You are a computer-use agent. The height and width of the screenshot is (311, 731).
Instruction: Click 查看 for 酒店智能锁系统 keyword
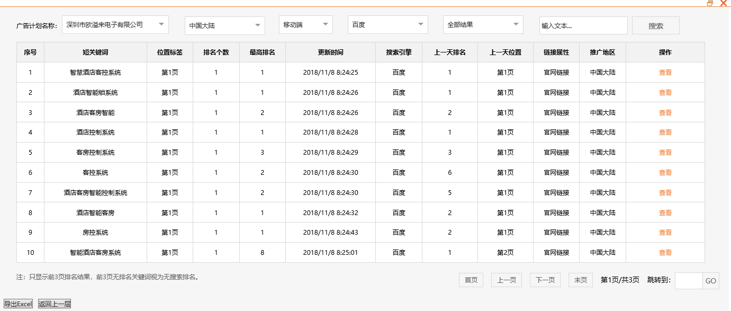[x=665, y=92]
